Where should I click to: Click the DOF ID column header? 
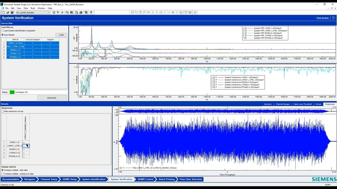pos(15,40)
